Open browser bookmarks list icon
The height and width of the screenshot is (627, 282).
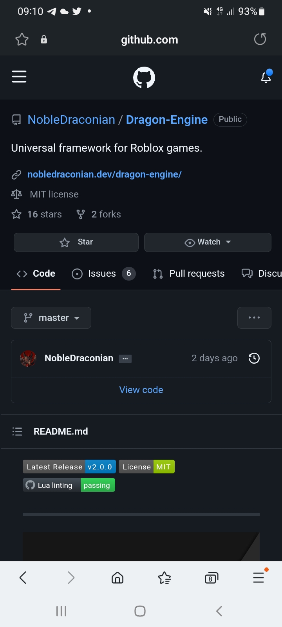pyautogui.click(x=164, y=578)
